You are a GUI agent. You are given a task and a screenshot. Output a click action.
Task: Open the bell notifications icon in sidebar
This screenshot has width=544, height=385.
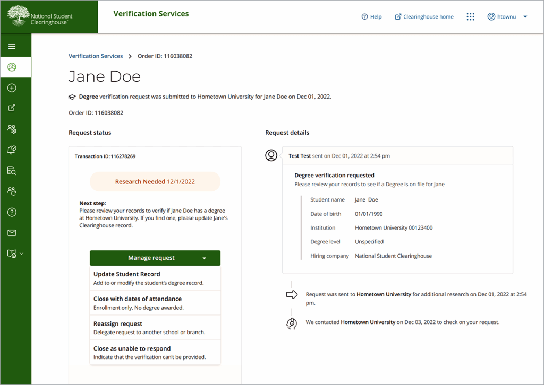(x=12, y=150)
